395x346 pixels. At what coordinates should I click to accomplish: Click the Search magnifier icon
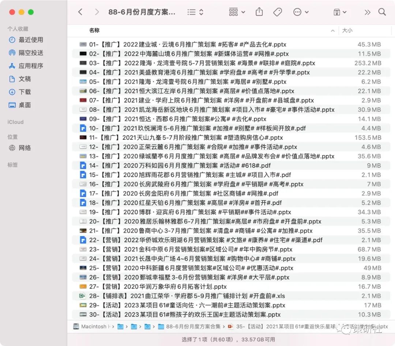[x=382, y=12]
